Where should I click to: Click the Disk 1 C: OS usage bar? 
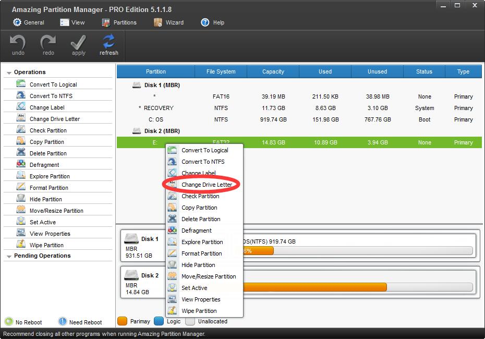tap(358, 250)
